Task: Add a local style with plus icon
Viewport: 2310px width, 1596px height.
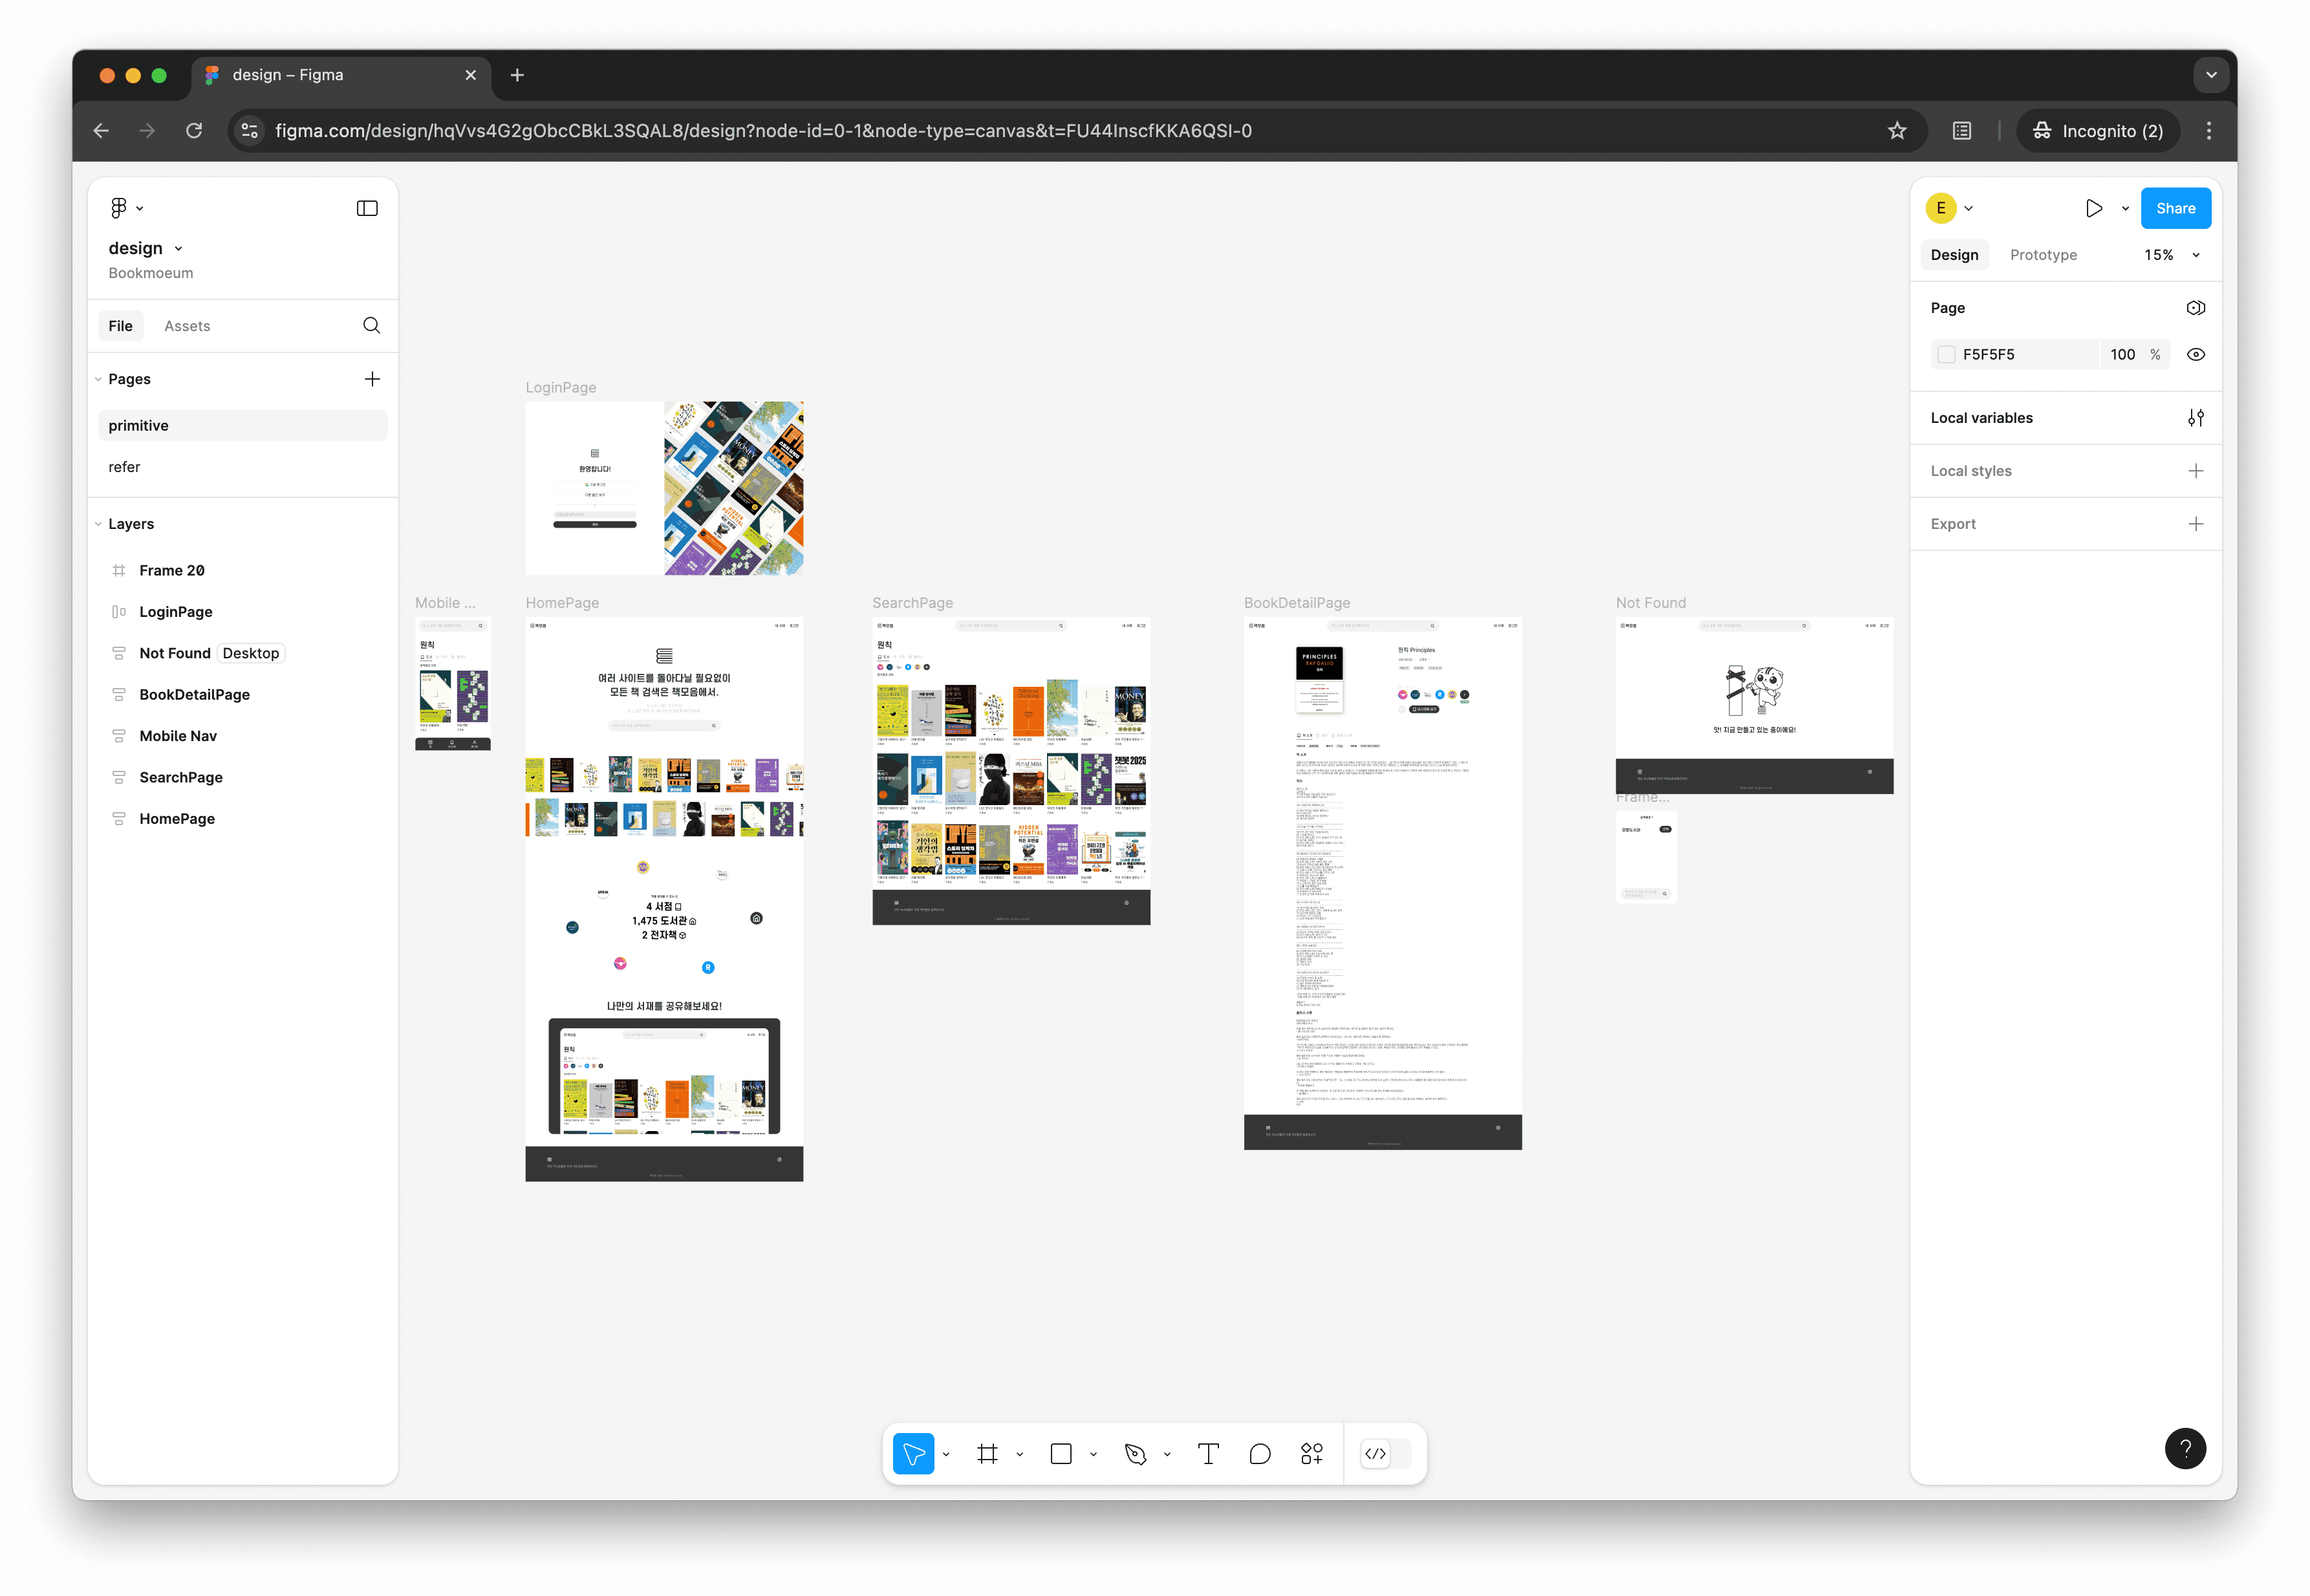Action: click(2195, 471)
